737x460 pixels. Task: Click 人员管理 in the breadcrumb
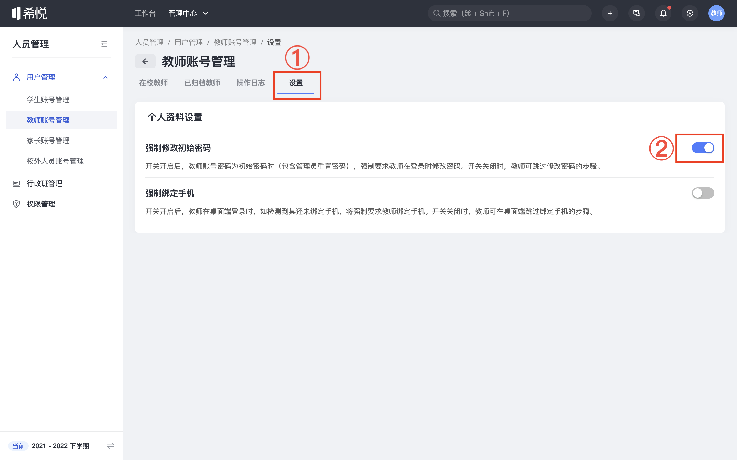[x=149, y=43]
